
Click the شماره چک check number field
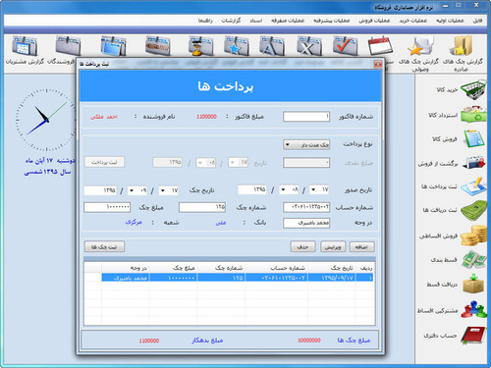[202, 207]
